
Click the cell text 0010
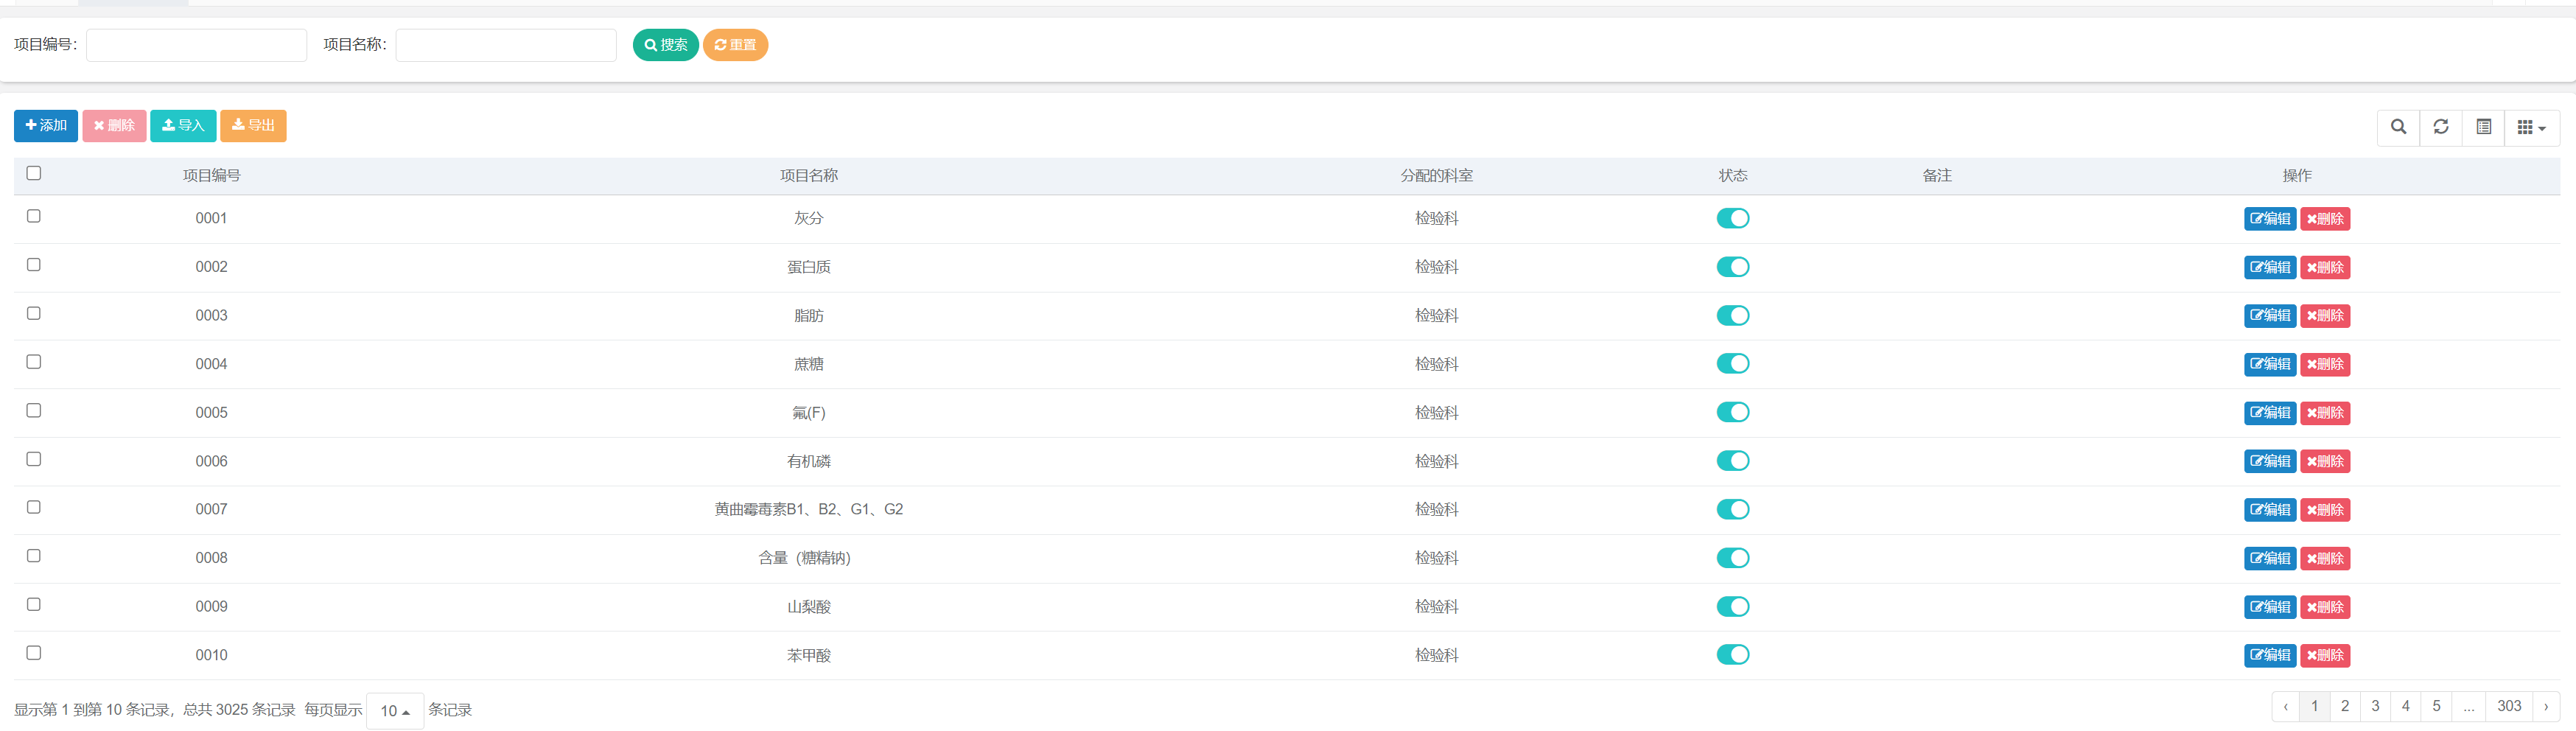(211, 655)
